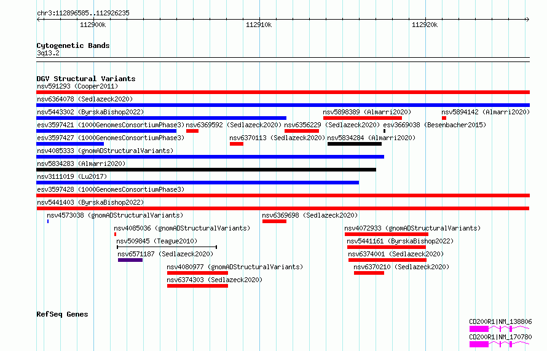547x351 pixels.
Task: Click the nsv5834284 black variant bar
Action: [355, 144]
